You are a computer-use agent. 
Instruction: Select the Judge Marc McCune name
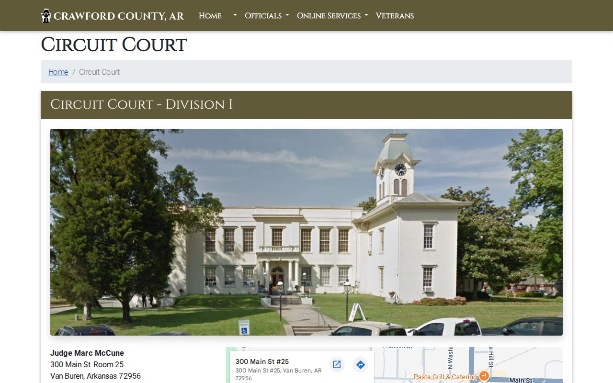pos(87,353)
